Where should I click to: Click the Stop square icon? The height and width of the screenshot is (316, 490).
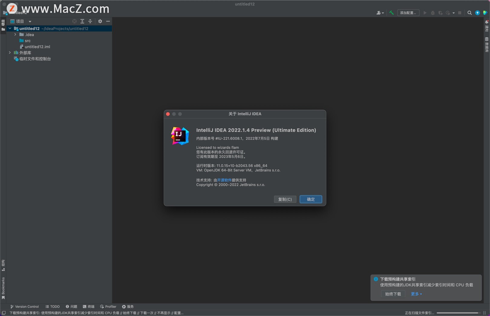point(460,13)
